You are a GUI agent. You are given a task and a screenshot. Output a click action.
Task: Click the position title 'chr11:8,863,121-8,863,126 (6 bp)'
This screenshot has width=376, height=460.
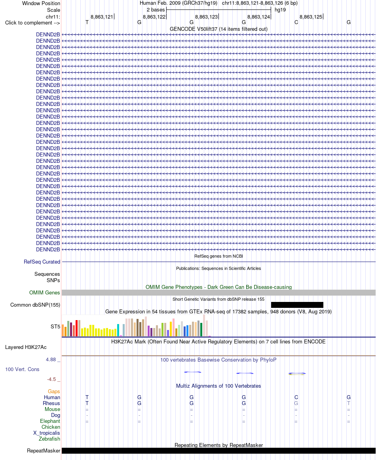point(260,3)
